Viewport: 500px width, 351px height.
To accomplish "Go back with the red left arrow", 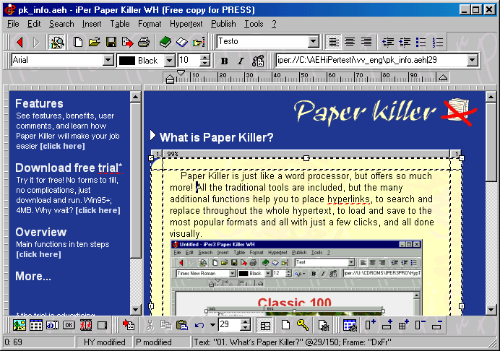I will 20,42.
